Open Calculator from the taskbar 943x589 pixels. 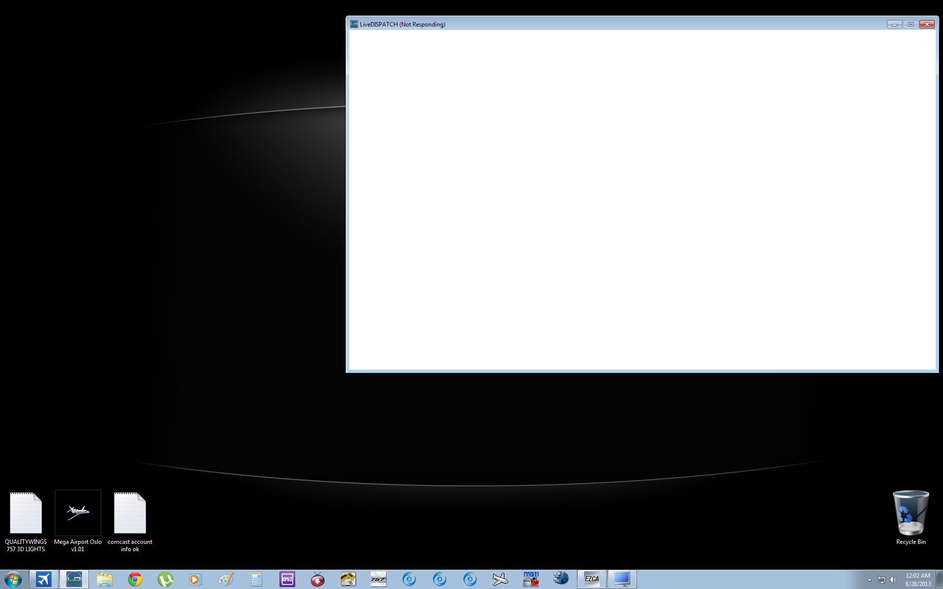point(256,579)
